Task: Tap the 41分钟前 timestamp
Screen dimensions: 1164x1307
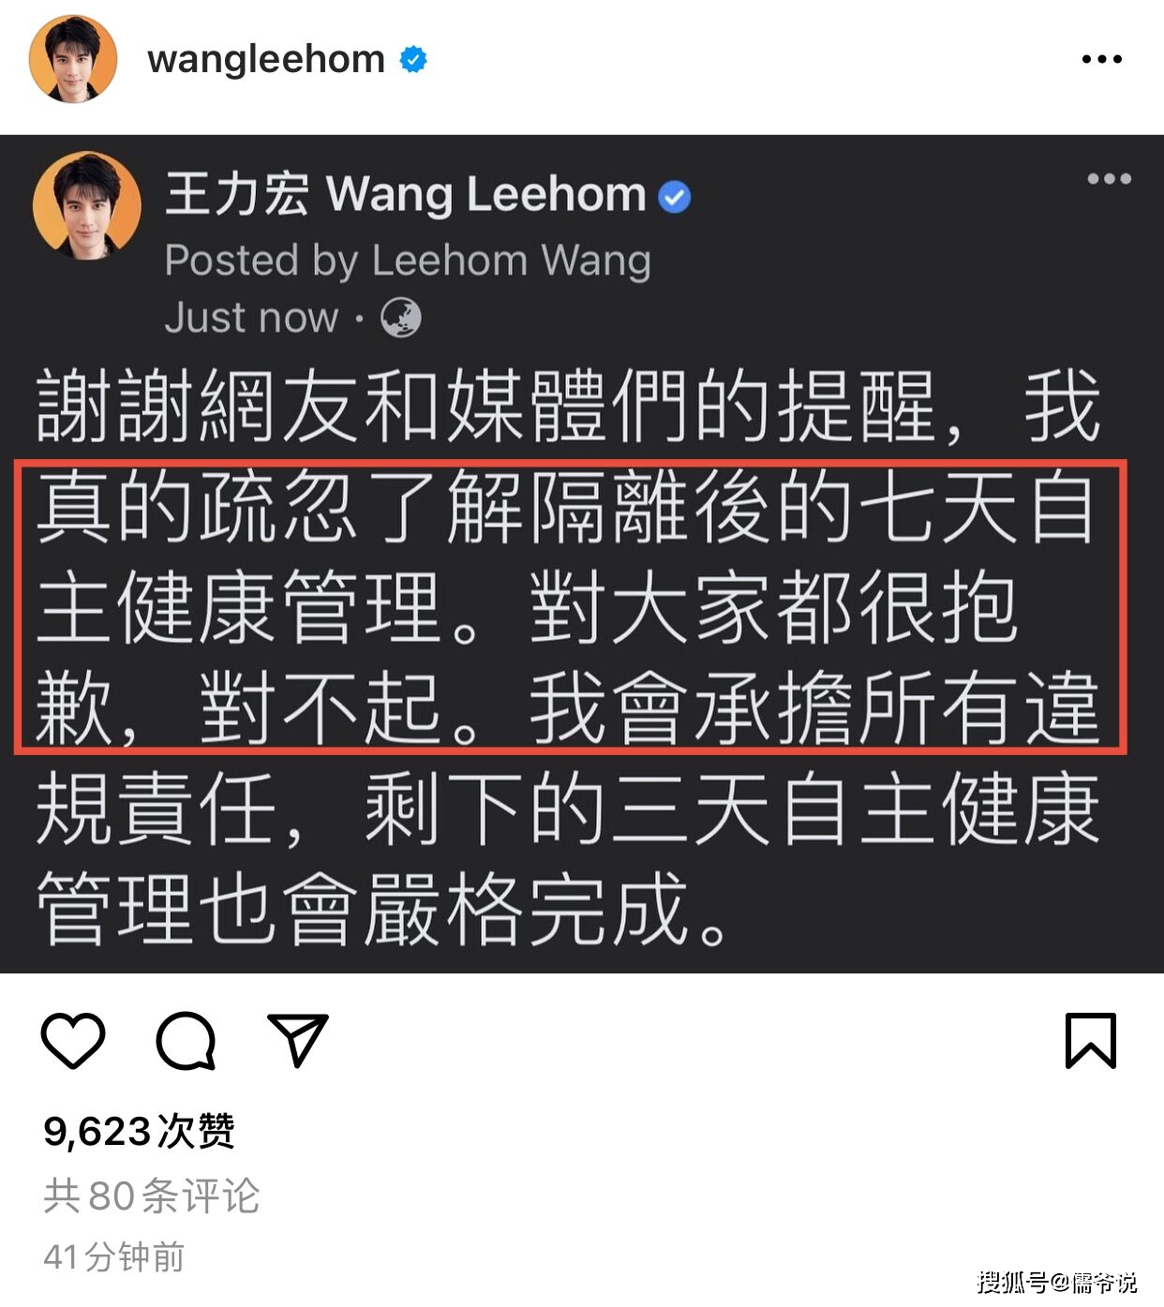Action: tap(114, 1256)
